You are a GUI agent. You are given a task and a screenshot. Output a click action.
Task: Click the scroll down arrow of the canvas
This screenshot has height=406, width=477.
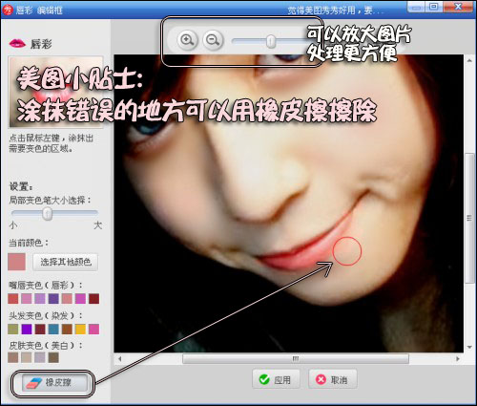pyautogui.click(x=469, y=347)
